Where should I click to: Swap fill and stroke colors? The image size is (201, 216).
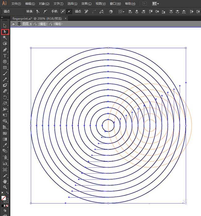click(x=7, y=193)
